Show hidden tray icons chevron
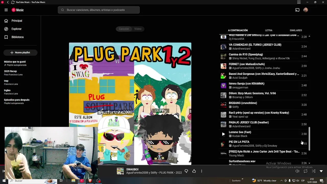 (282, 181)
